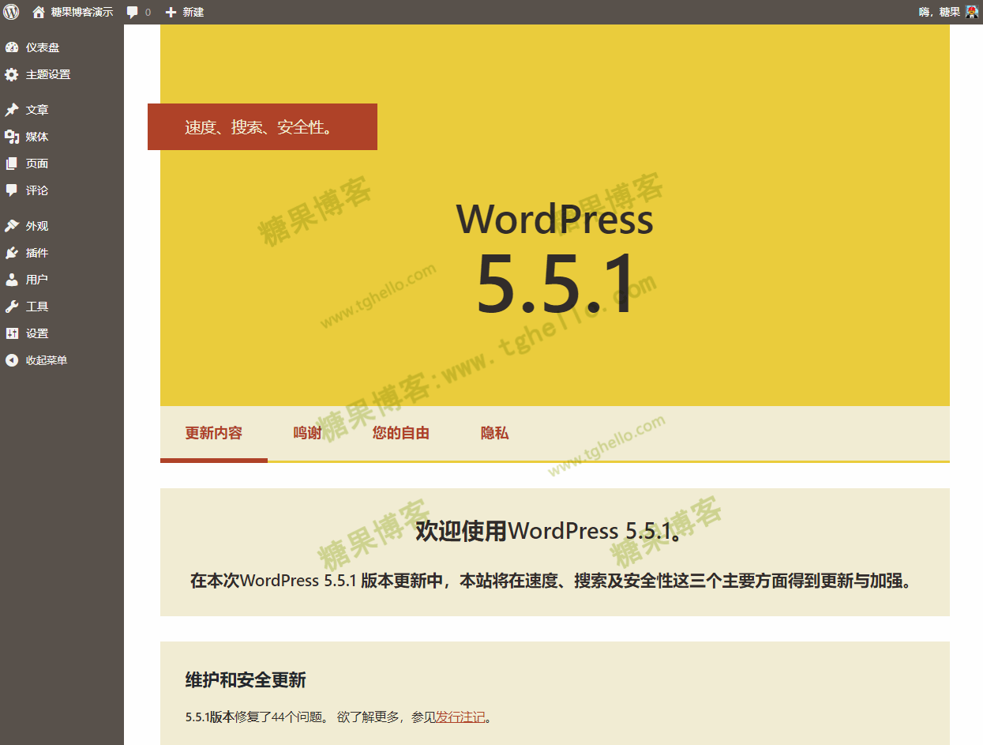Viewport: 983px width, 745px height.
Task: Click the comment count 0 in admin bar
Action: [148, 12]
